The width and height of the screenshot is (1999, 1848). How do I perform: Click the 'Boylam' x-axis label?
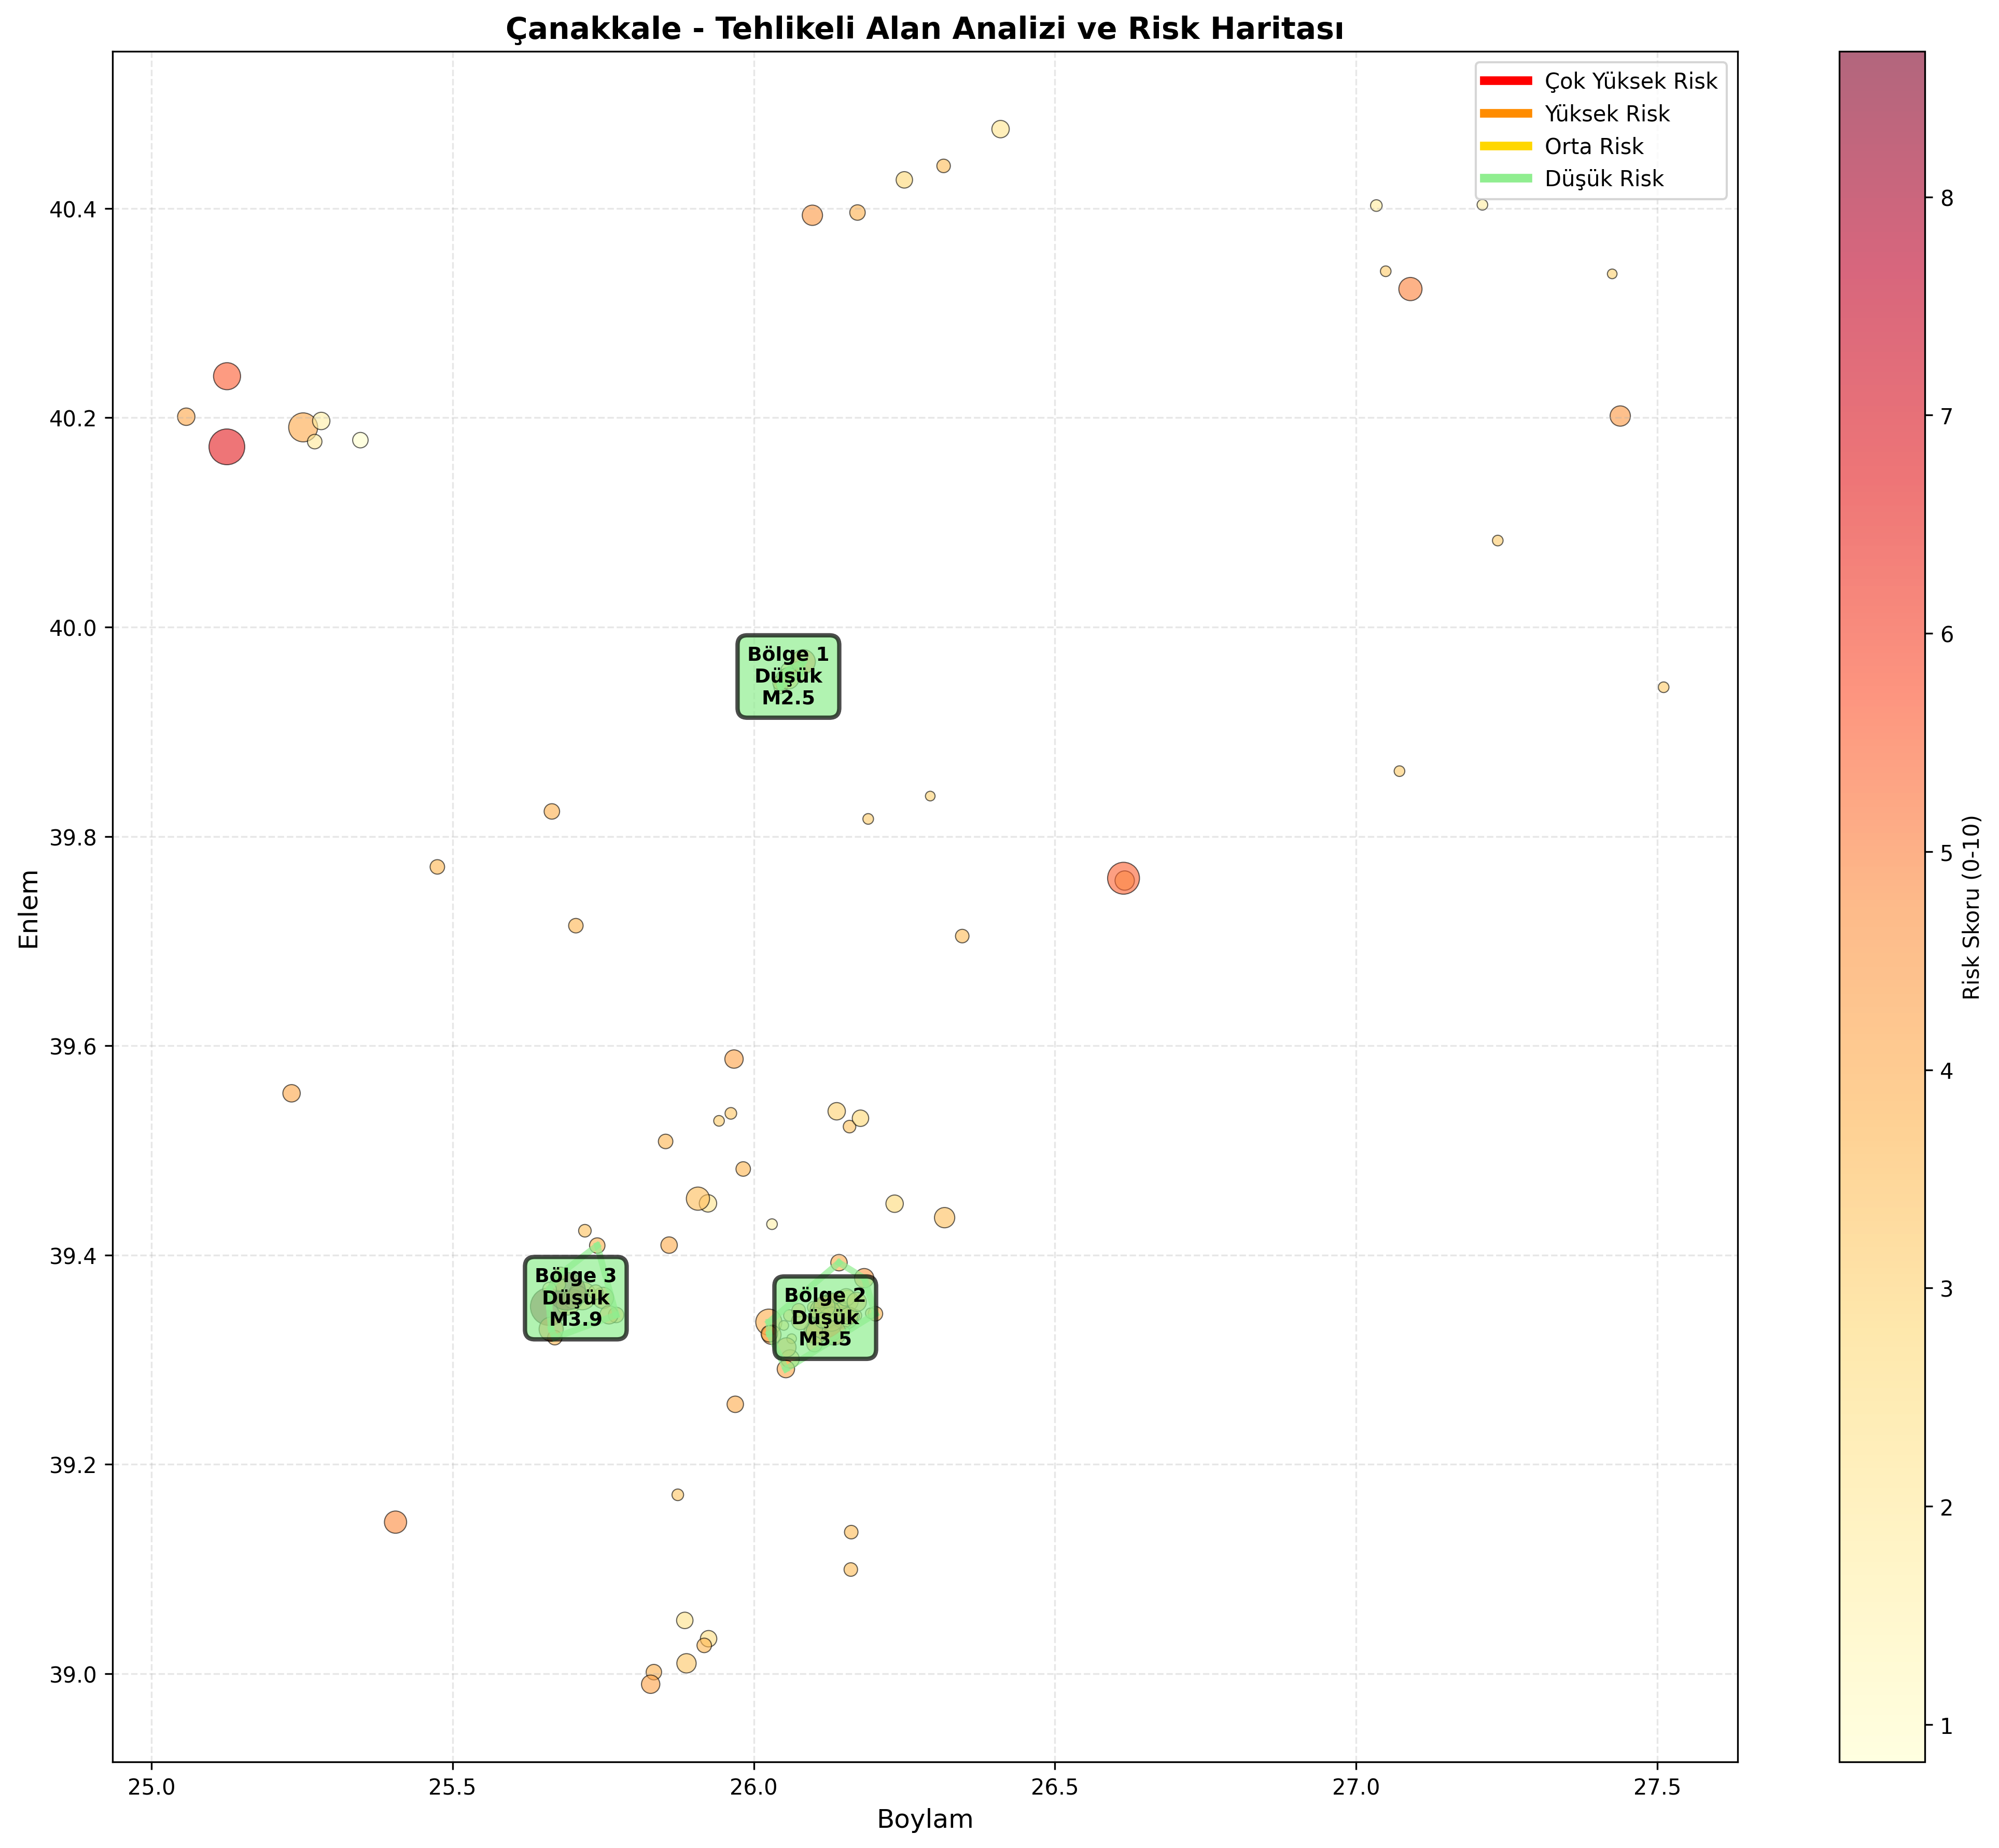925,1819
